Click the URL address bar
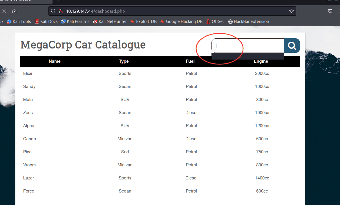Image resolution: width=340 pixels, height=205 pixels. [x=174, y=11]
